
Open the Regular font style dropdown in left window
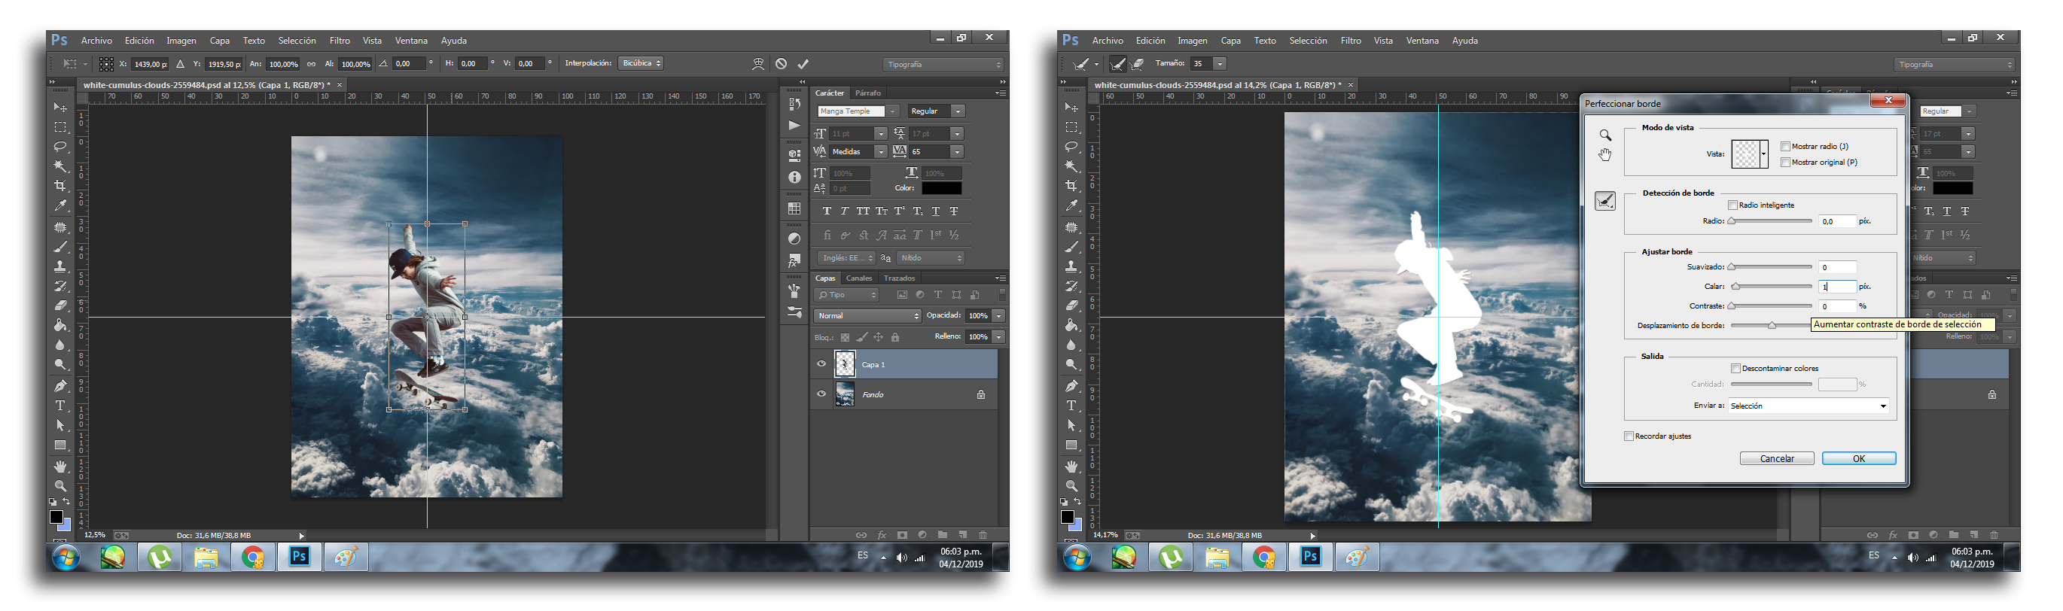coord(958,111)
